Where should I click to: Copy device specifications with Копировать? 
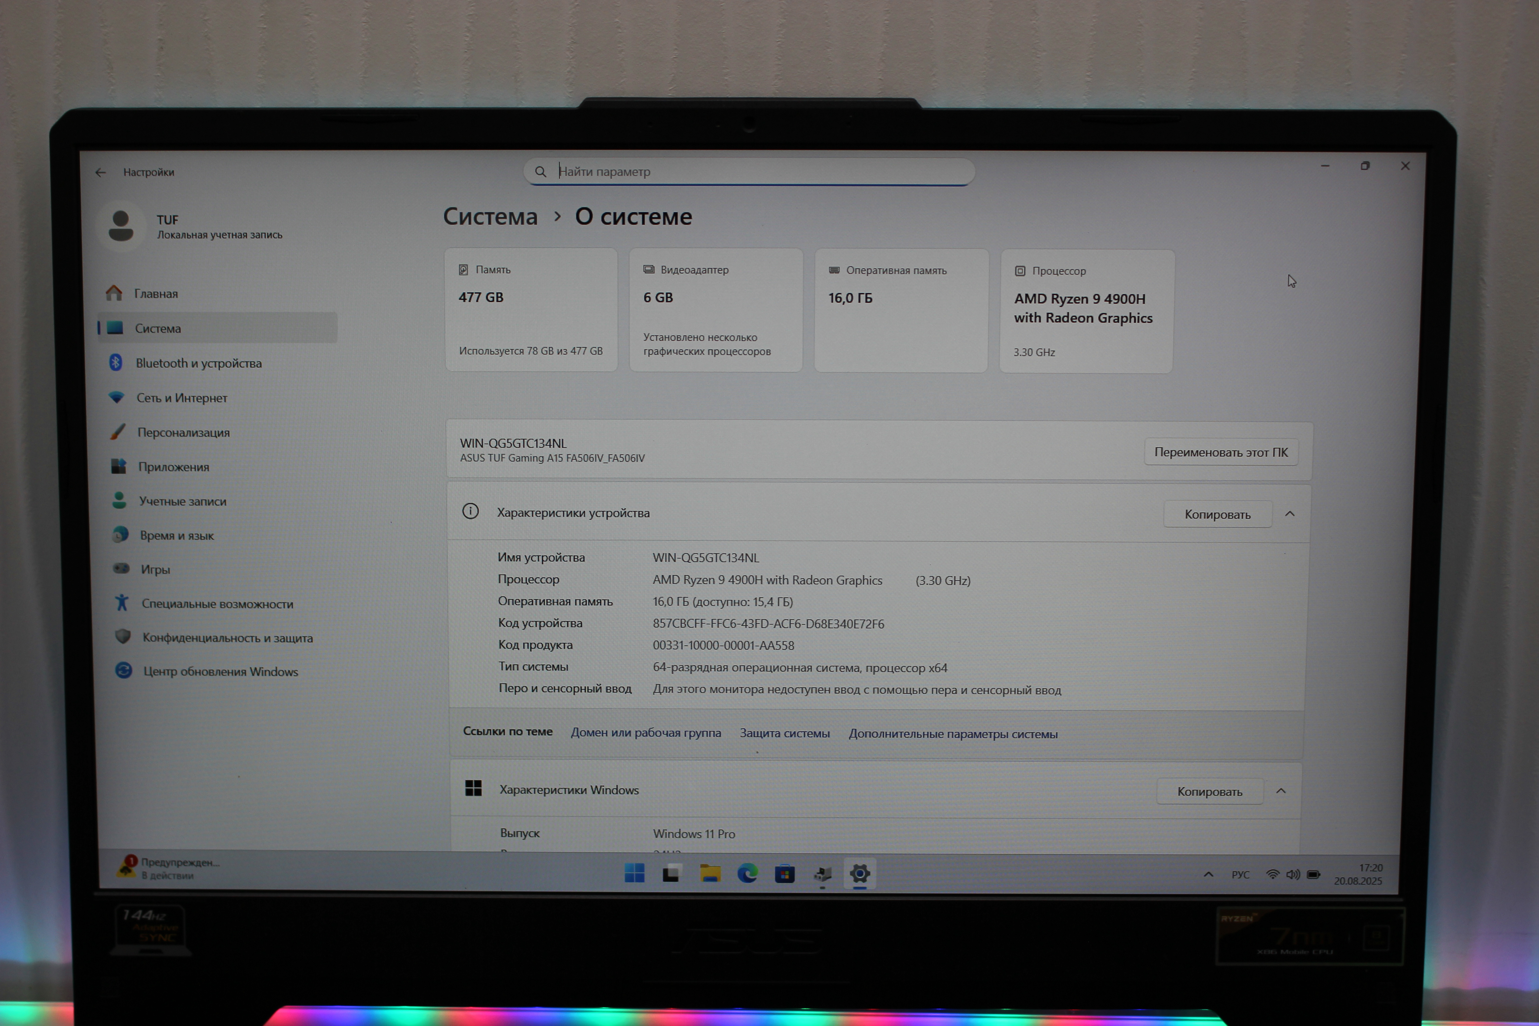coord(1217,514)
